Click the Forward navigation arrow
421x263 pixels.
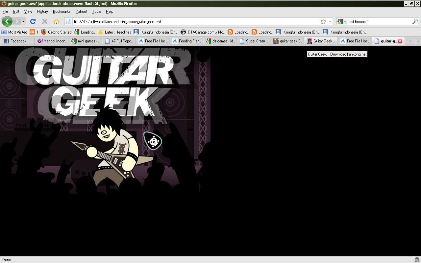(17, 21)
